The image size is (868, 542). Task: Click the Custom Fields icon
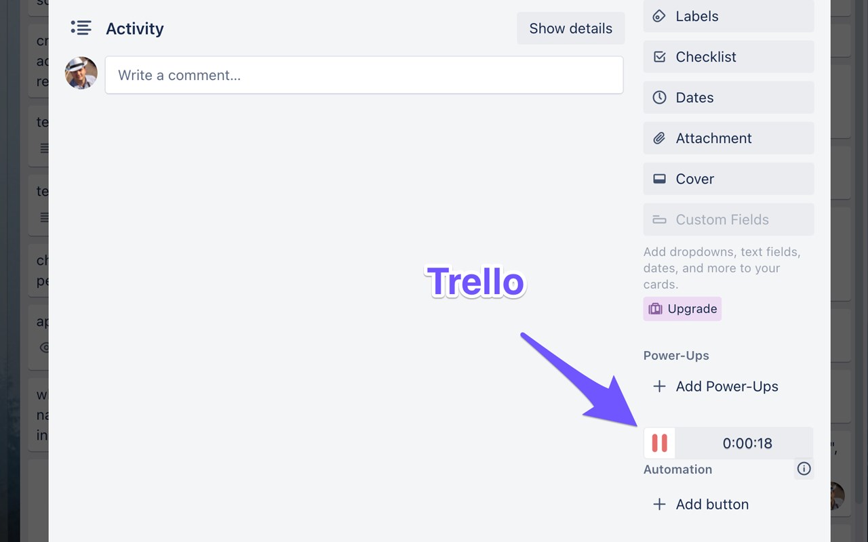click(x=659, y=220)
